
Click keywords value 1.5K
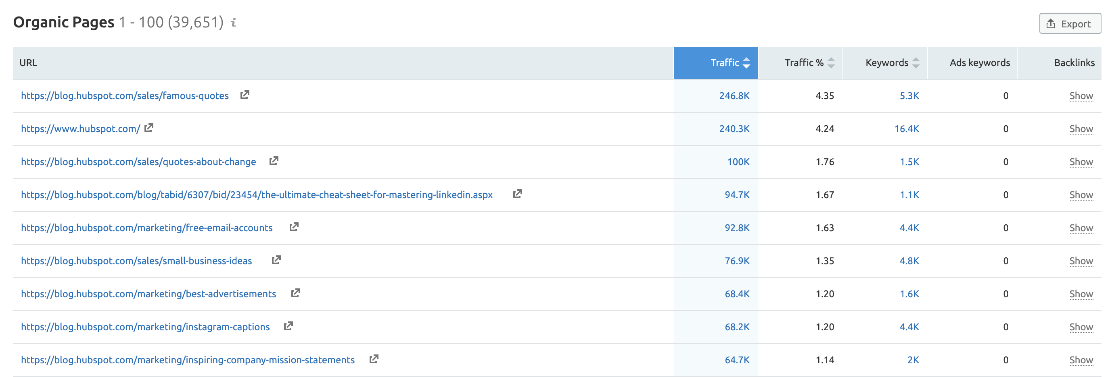tap(909, 162)
